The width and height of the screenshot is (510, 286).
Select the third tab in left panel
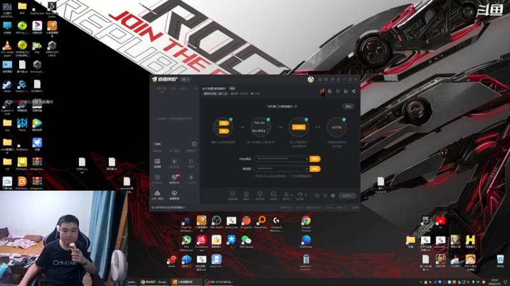coord(184,88)
